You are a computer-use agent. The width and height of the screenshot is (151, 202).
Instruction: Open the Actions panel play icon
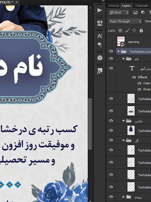point(100,10)
